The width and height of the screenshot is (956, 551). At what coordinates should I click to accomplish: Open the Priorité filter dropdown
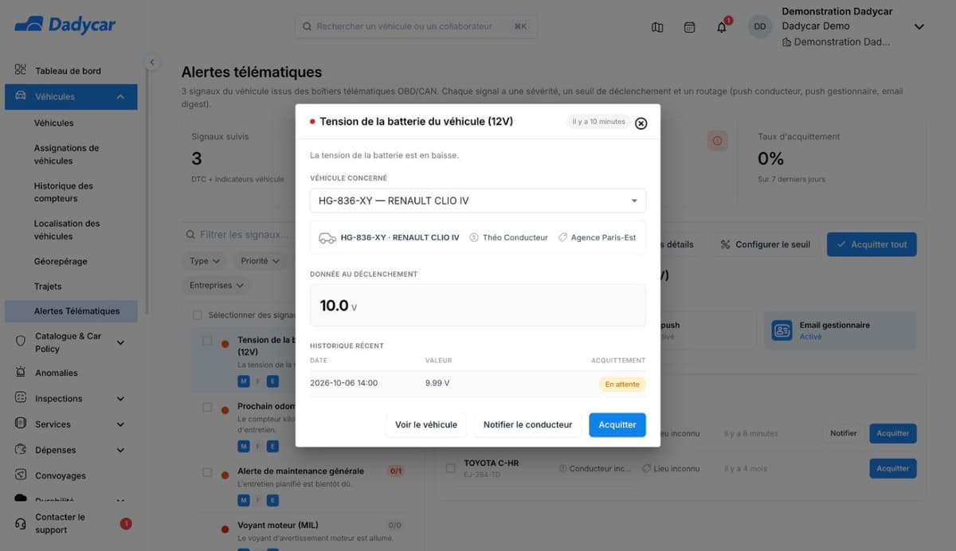pyautogui.click(x=260, y=260)
